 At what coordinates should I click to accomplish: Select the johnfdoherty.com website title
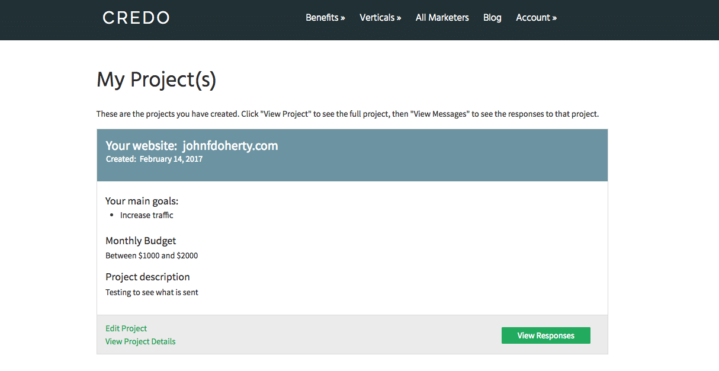(230, 145)
